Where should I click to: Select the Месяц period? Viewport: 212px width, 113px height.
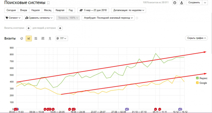coord(48,10)
